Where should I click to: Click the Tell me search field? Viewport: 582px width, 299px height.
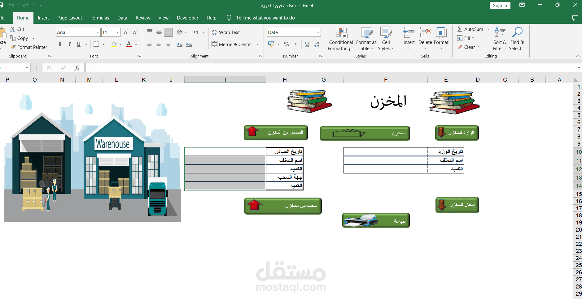tap(265, 18)
